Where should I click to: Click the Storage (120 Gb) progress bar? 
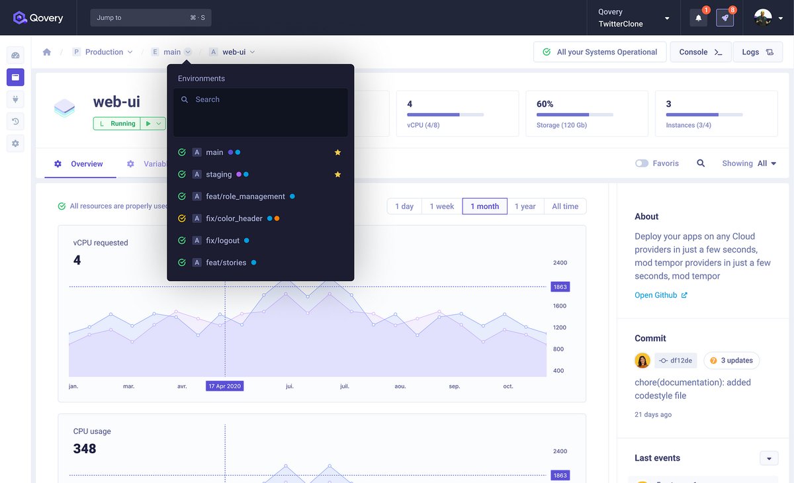point(574,115)
